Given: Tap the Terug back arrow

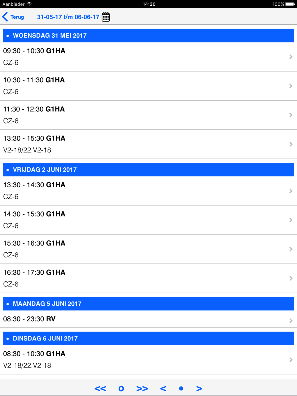Looking at the screenshot, I should click(x=5, y=17).
